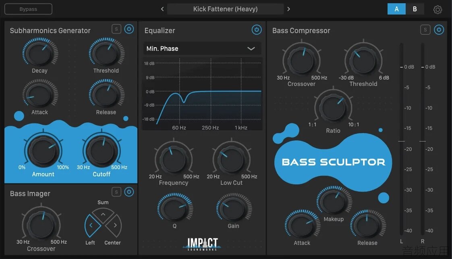Click the 'Subharmonics Generator' title
Screen dimensions: 452x259
coord(50,31)
